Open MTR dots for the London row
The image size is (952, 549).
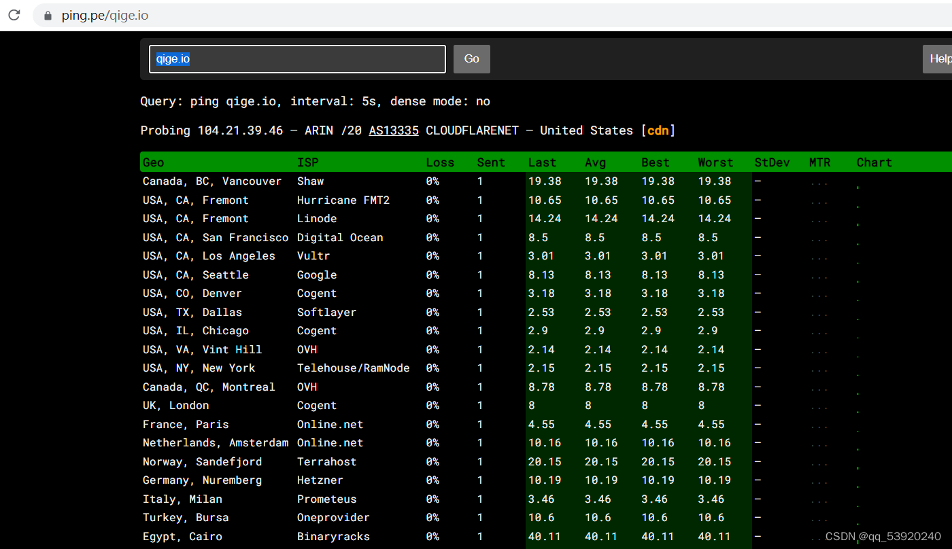point(819,407)
